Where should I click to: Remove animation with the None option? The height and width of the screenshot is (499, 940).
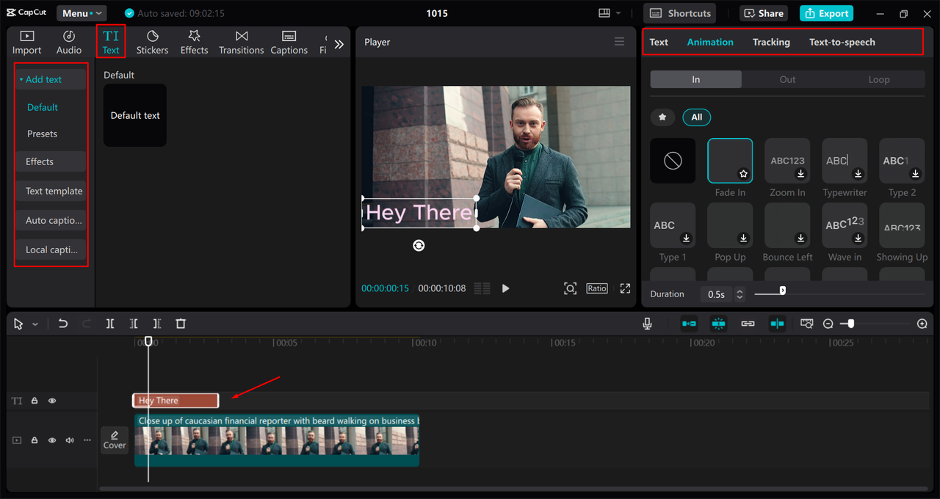click(x=673, y=161)
